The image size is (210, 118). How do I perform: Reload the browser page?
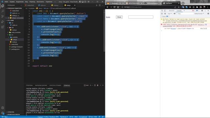pos(115,7)
